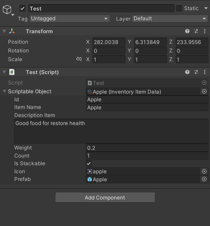Image resolution: width=210 pixels, height=226 pixels.
Task: Click Position Z field 233.9556
Action: coord(192,42)
